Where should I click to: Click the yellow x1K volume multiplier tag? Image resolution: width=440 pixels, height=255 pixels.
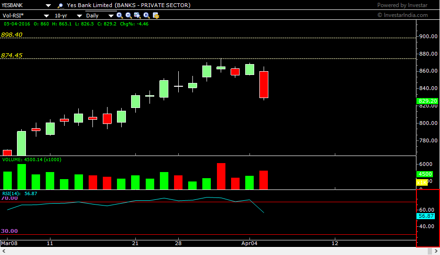point(422,182)
